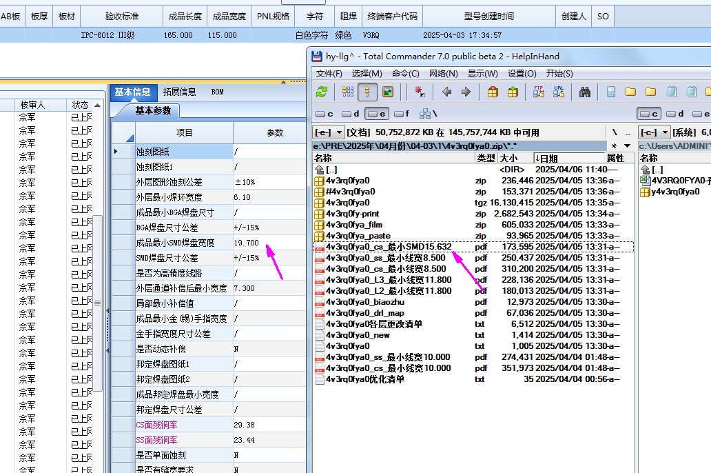This screenshot has height=473, width=711.
Task: Click the Unpack files icon
Action: (513, 92)
